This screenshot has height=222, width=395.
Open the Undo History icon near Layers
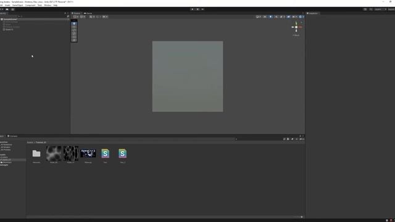tap(365, 9)
